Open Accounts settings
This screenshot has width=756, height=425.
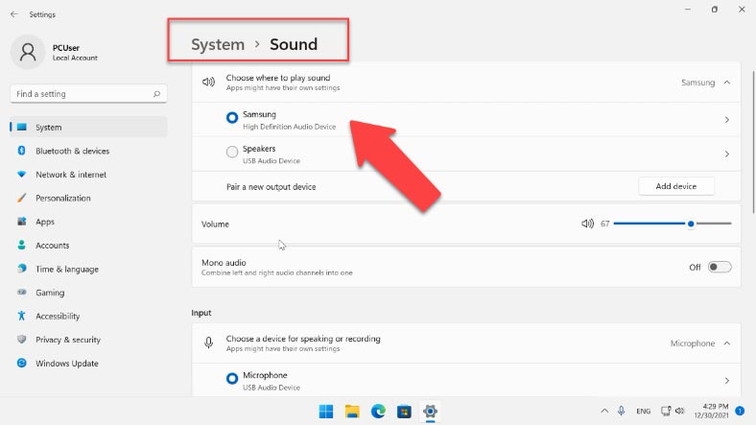click(x=88, y=246)
